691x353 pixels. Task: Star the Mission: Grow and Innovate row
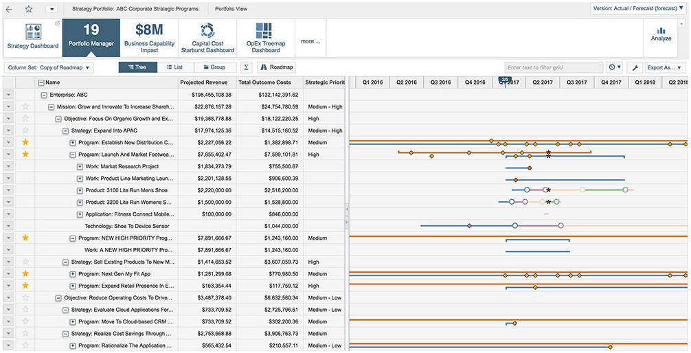click(25, 106)
